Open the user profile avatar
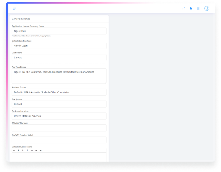 click(x=207, y=8)
